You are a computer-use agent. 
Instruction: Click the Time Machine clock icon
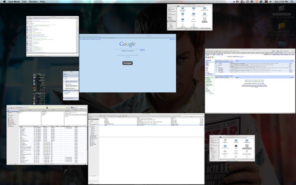click(x=247, y=1)
